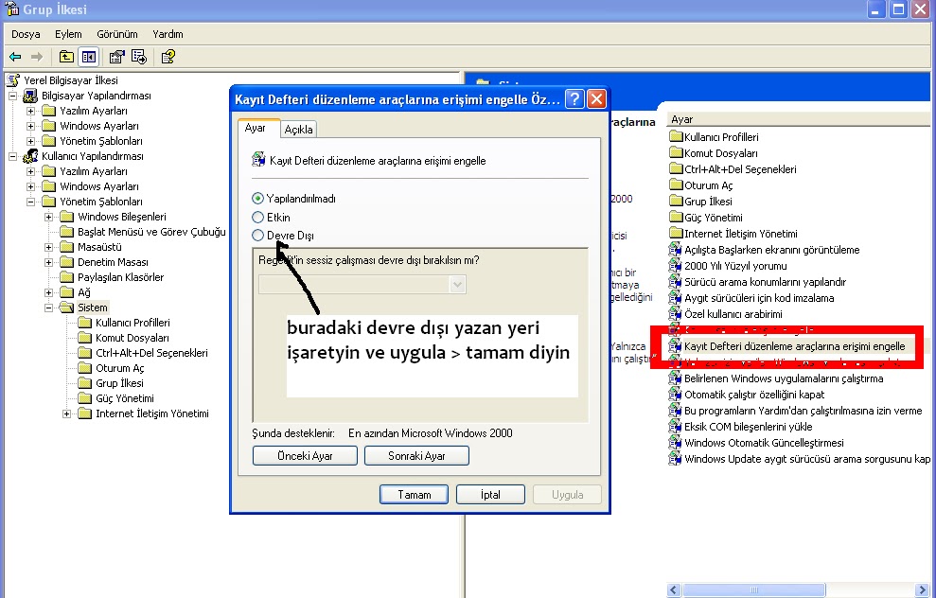Select 2000 Yılı Yüzyıl yorumu setting

tap(729, 266)
